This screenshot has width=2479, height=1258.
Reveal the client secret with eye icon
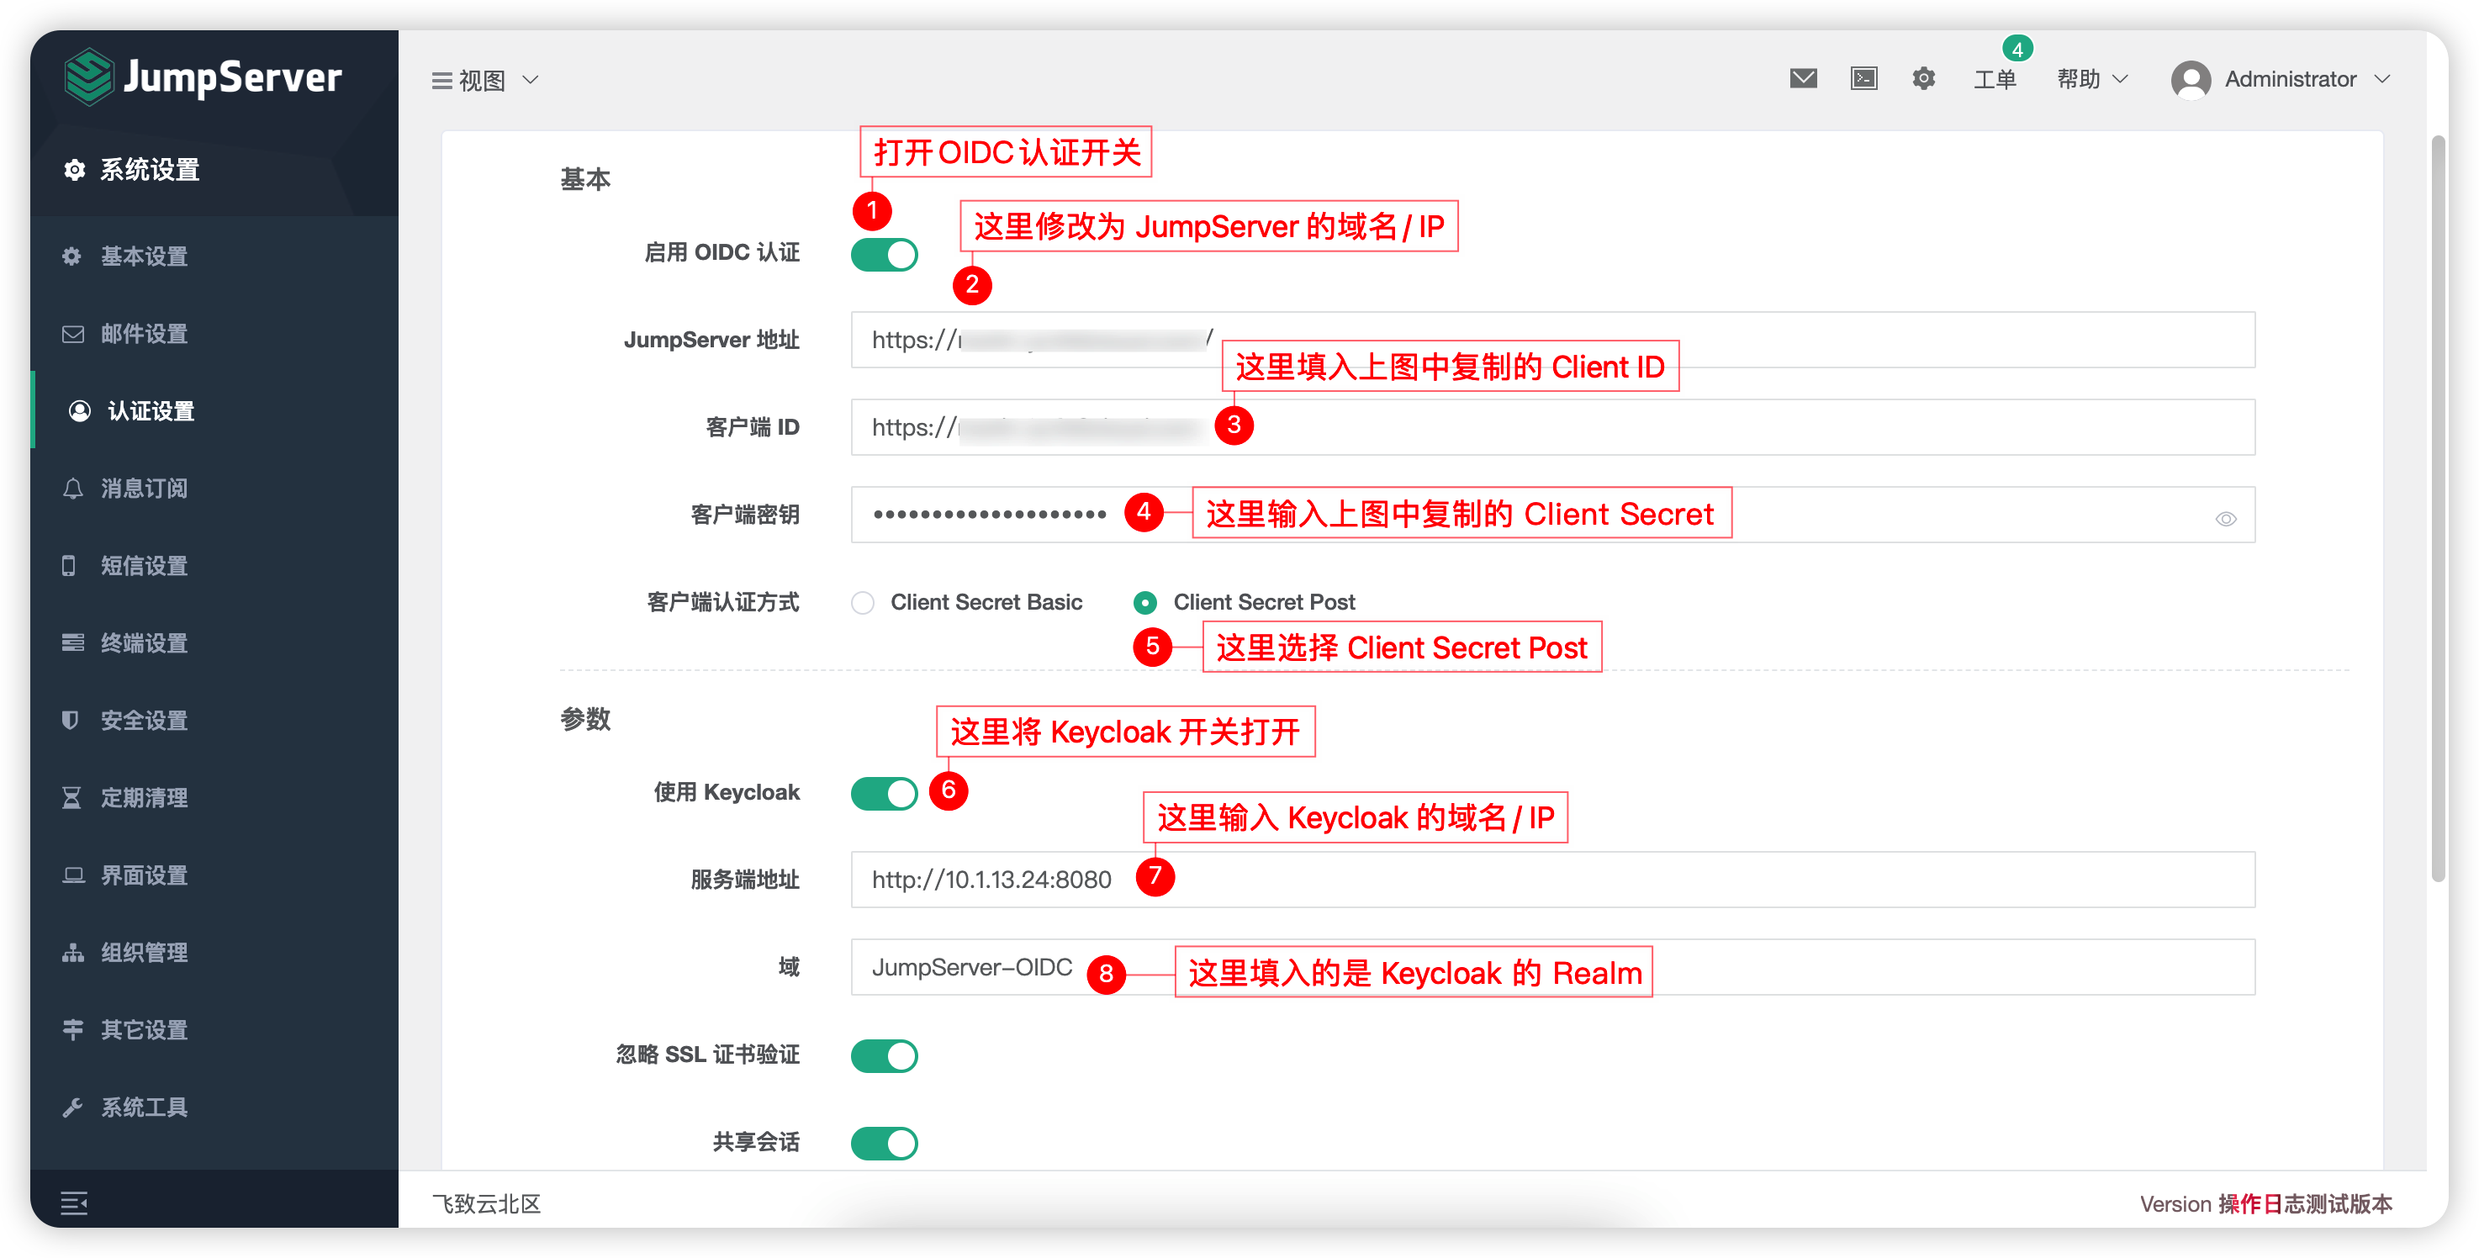pos(2226,519)
